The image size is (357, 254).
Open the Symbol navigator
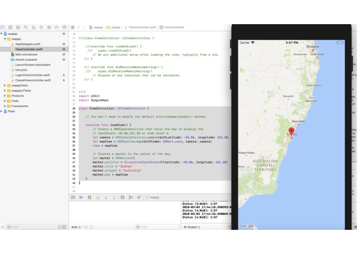[x=18, y=27]
